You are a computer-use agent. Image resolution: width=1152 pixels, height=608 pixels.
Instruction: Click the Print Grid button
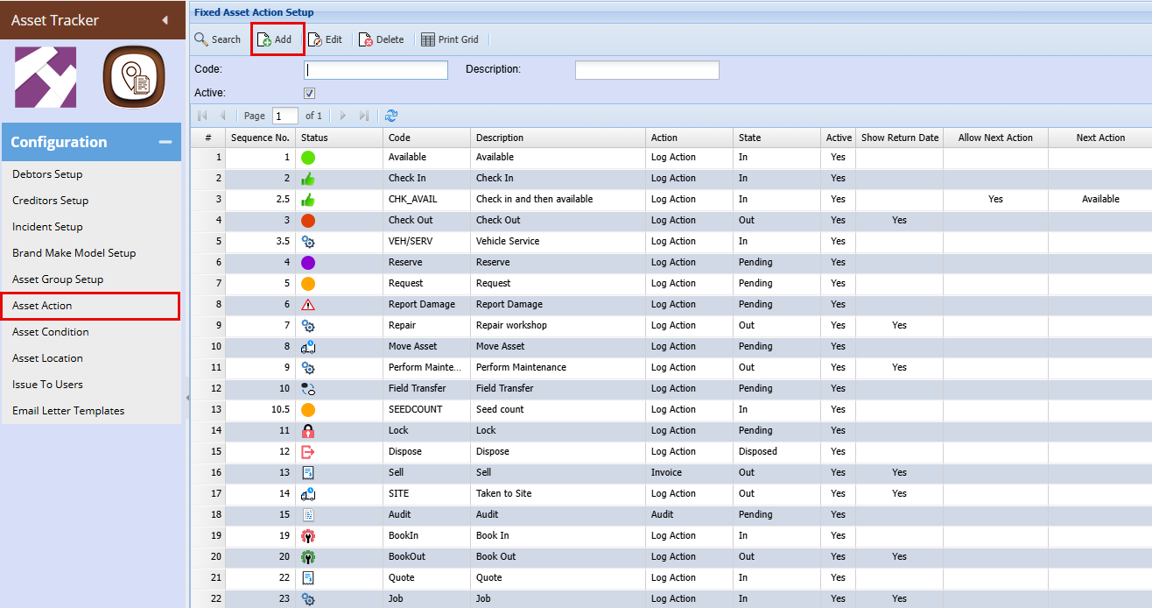click(450, 39)
